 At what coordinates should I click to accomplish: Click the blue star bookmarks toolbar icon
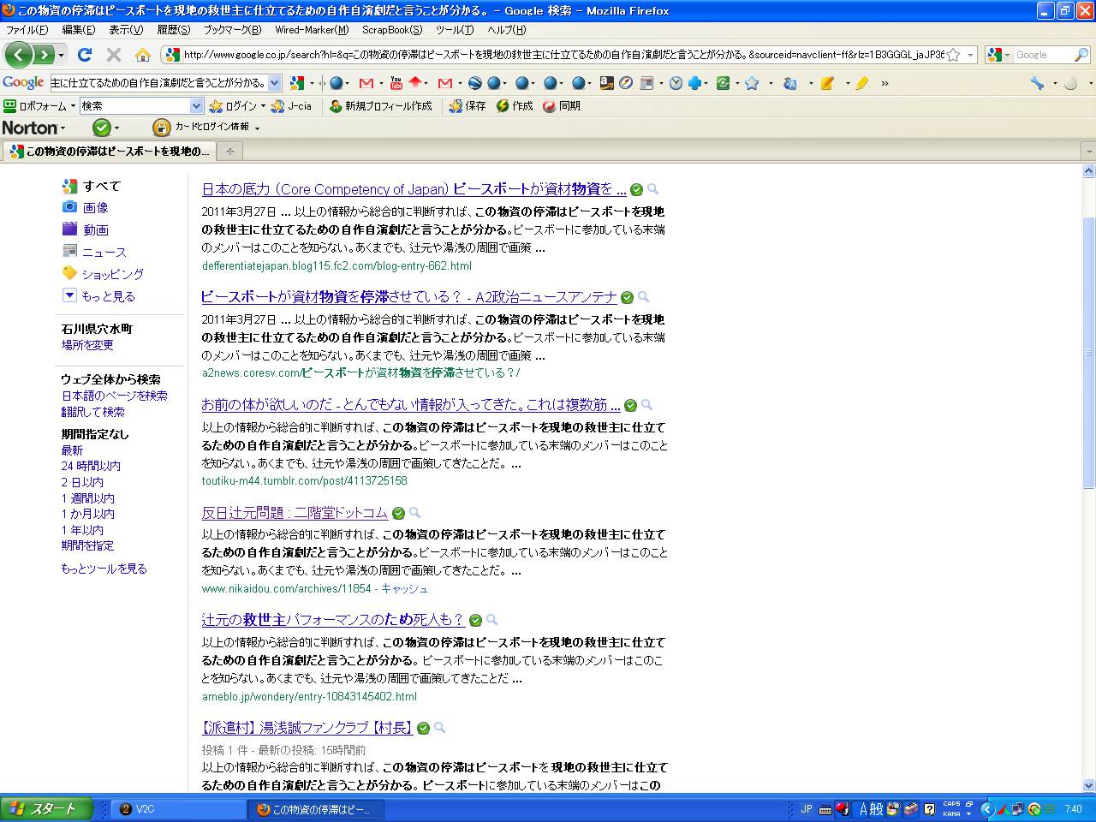pos(752,83)
